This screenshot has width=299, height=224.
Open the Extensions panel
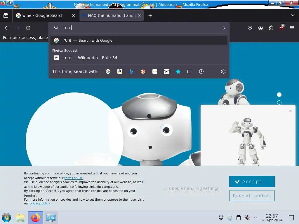[x=271, y=28]
